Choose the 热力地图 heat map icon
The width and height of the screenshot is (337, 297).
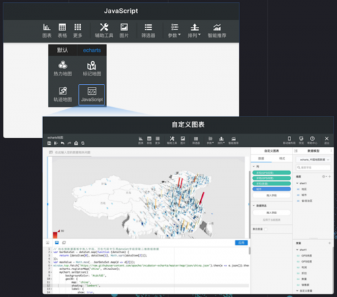[63, 68]
